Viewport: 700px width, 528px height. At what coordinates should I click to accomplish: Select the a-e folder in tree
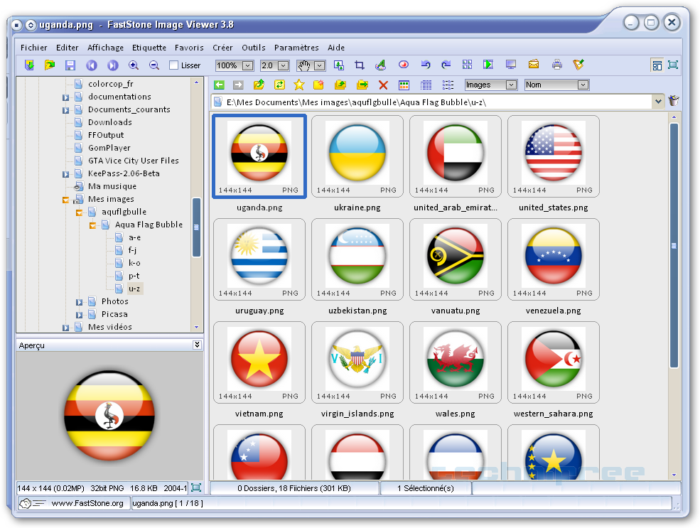pos(134,237)
